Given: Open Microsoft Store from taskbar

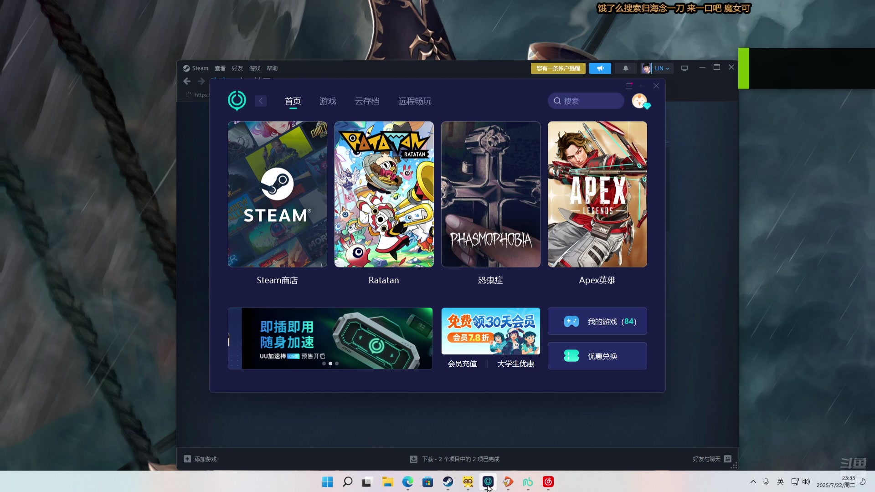Looking at the screenshot, I should 428,482.
